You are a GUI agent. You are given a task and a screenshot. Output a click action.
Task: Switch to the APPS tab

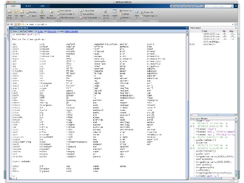point(42,6)
